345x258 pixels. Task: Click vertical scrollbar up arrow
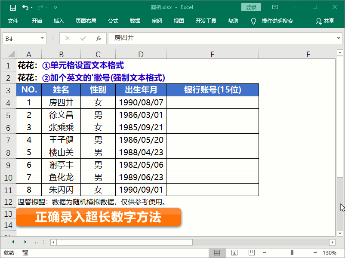pos(340,52)
